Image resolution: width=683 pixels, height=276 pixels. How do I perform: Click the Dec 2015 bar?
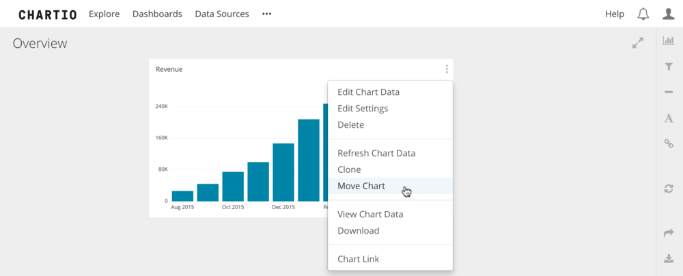point(283,172)
